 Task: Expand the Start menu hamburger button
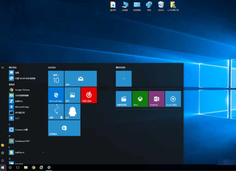[2, 67]
